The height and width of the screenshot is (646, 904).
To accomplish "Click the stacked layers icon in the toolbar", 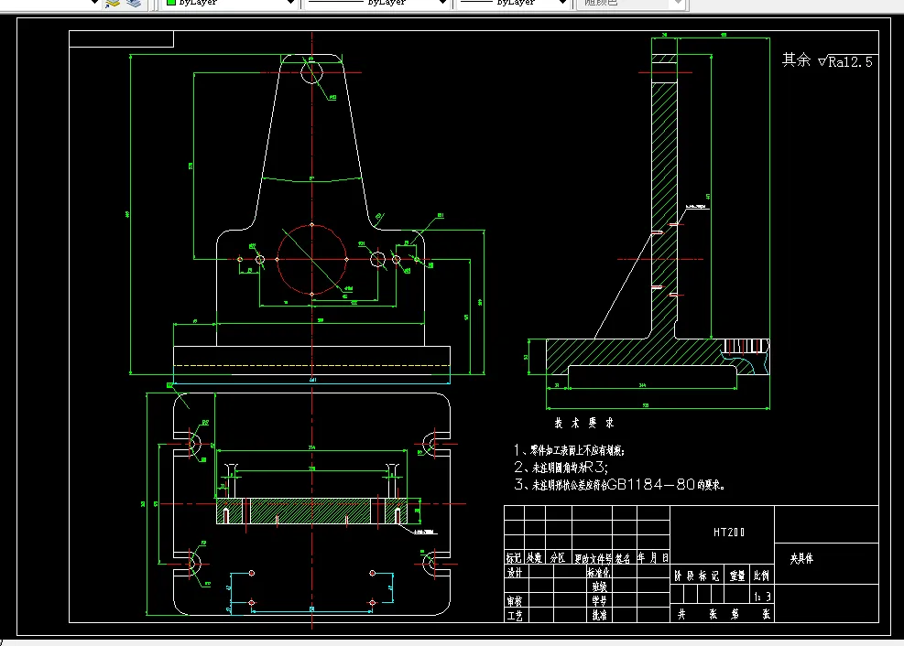I will [134, 3].
